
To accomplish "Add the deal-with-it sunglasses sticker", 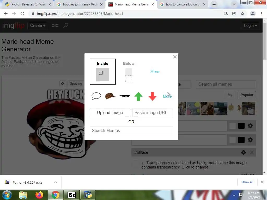I will coord(124,96).
